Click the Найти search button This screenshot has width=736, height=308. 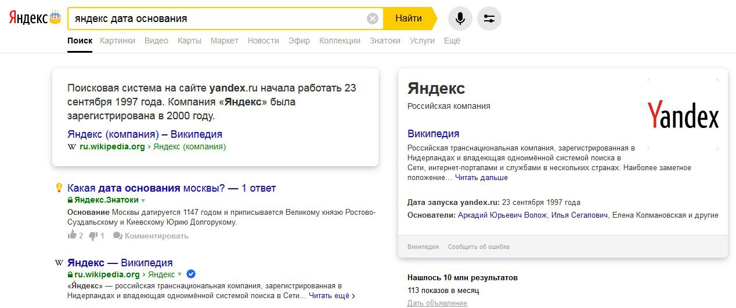point(409,19)
